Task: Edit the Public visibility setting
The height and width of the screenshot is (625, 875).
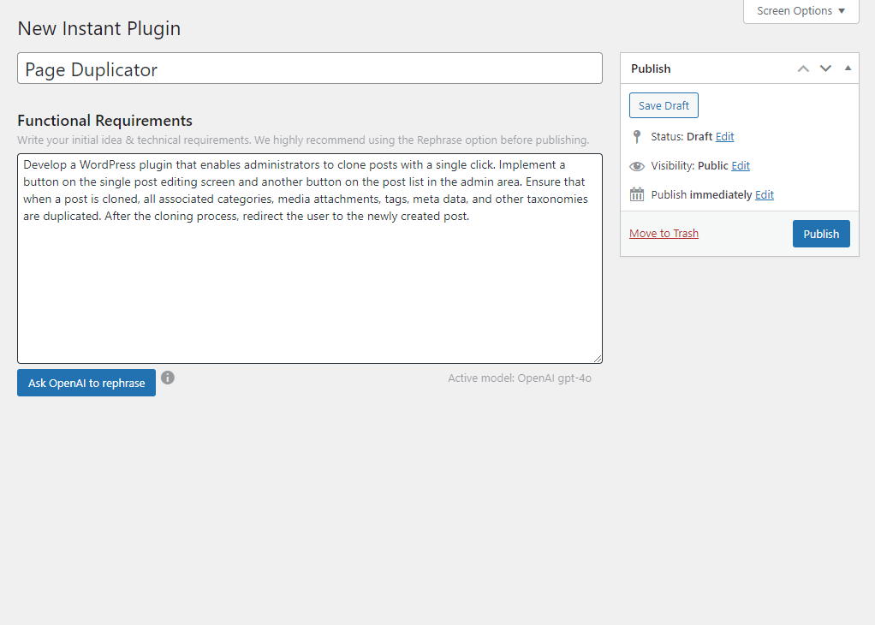Action: [740, 165]
